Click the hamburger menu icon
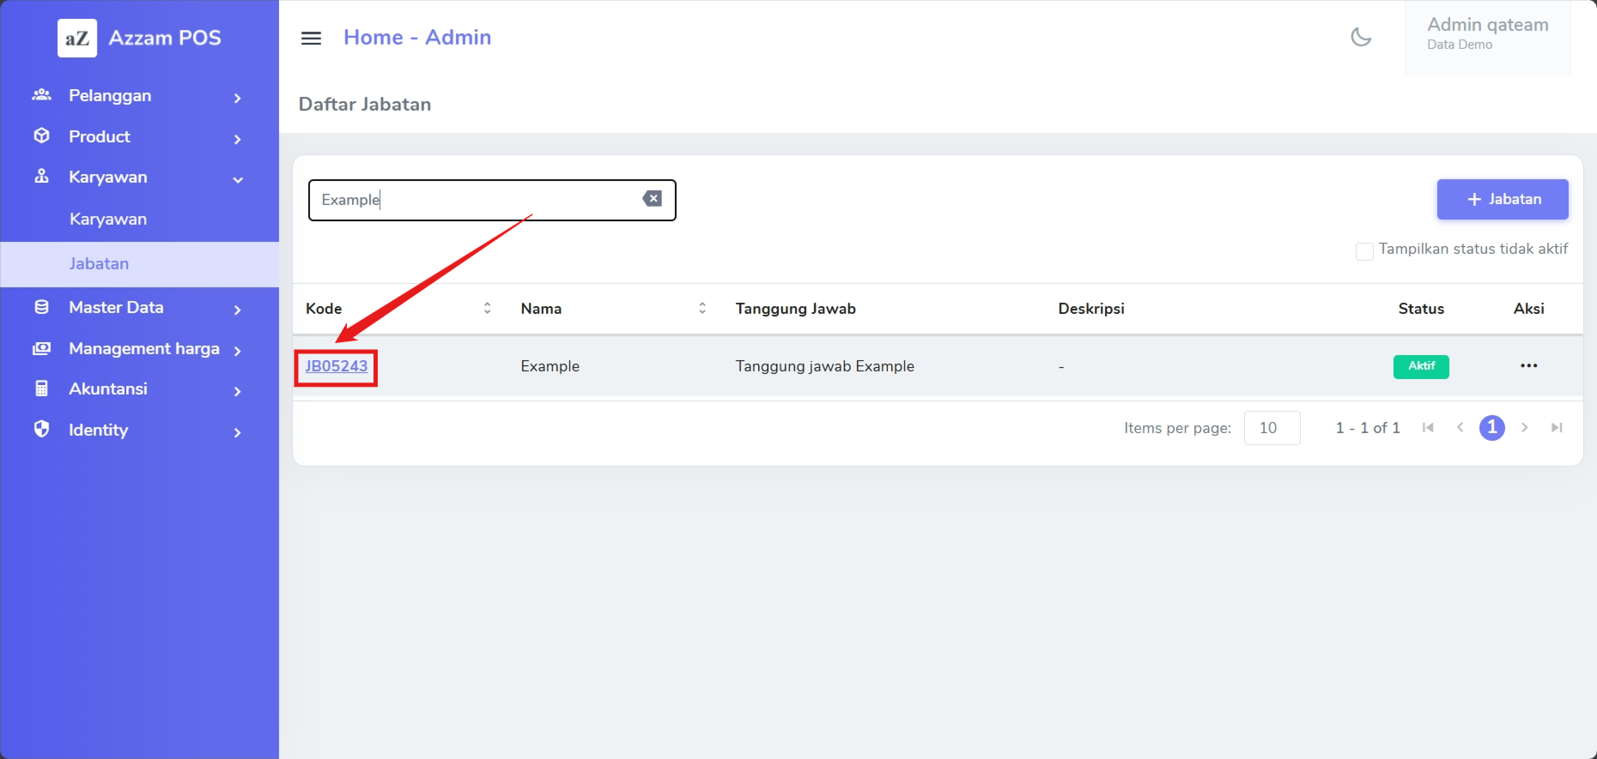This screenshot has width=1597, height=759. pyautogui.click(x=310, y=39)
